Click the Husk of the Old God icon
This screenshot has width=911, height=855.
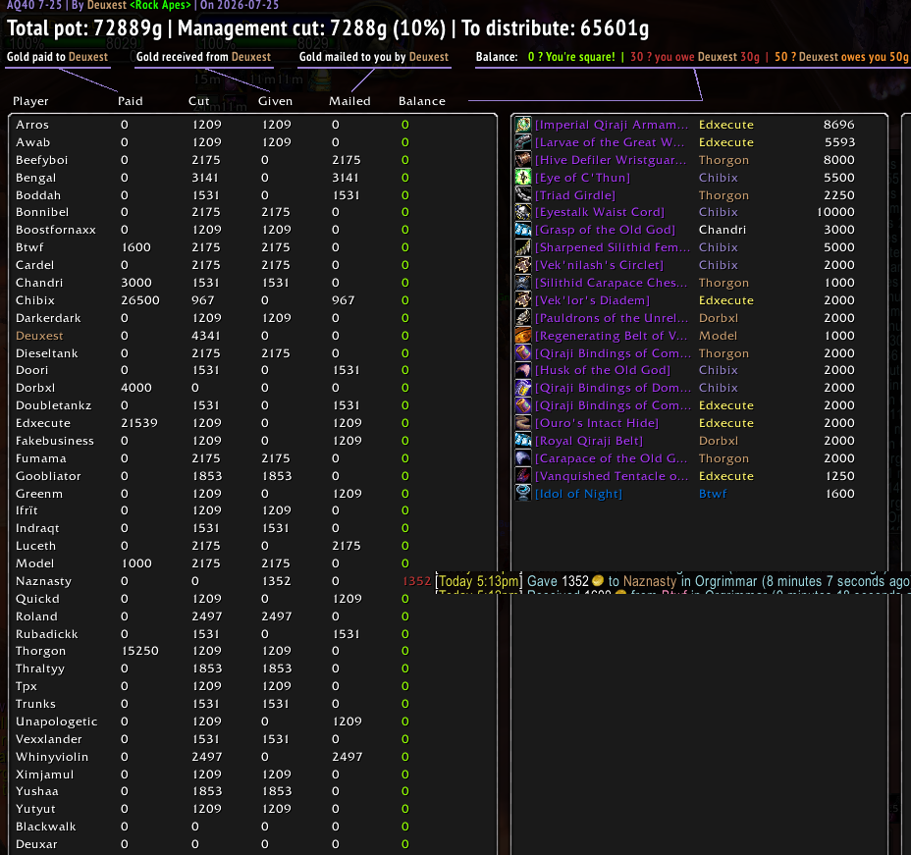click(x=523, y=370)
